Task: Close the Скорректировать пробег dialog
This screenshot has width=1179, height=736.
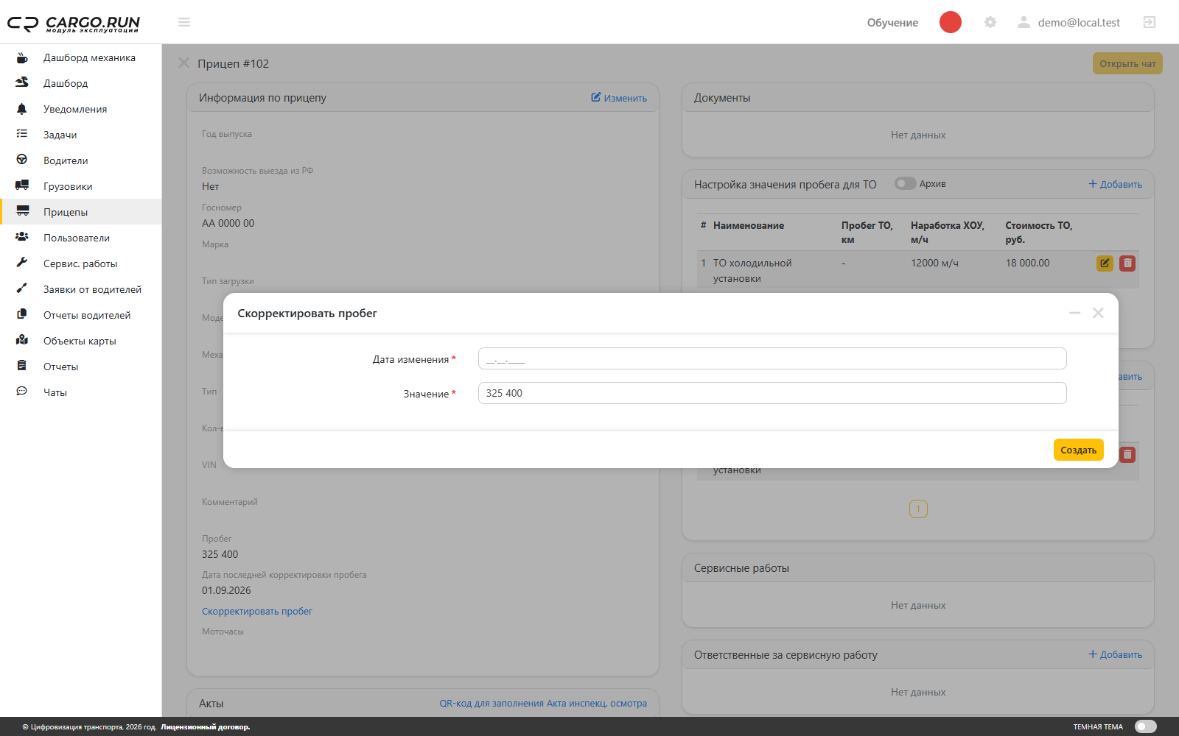Action: 1098,313
